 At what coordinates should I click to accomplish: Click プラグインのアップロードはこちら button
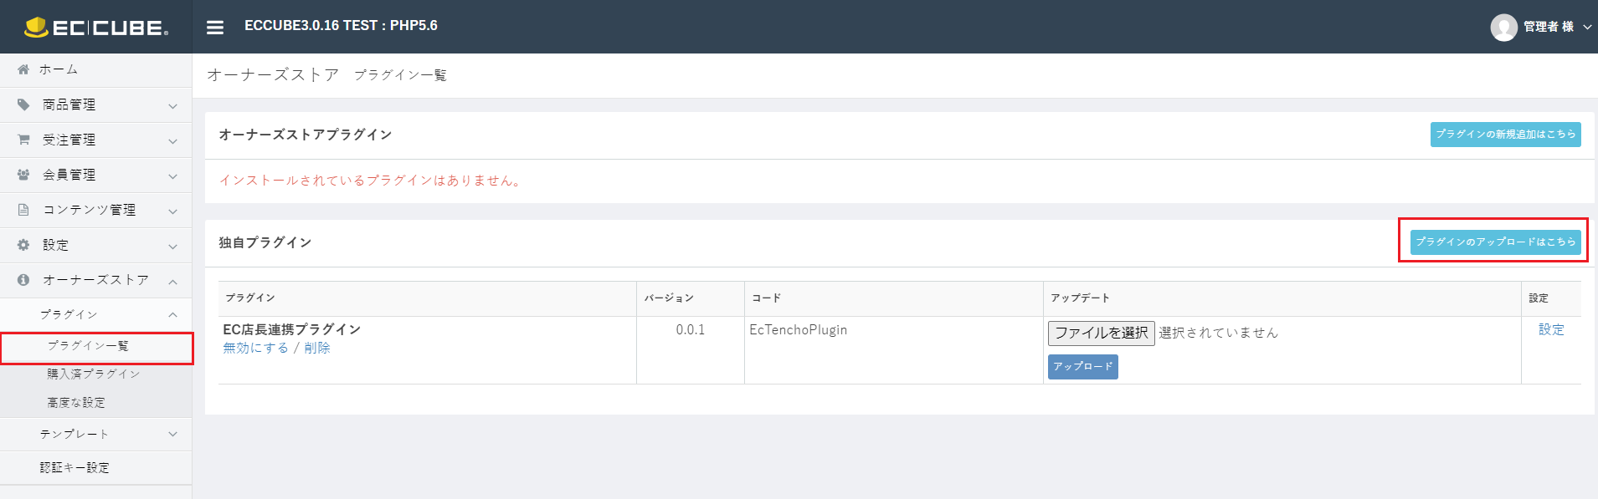click(x=1495, y=242)
